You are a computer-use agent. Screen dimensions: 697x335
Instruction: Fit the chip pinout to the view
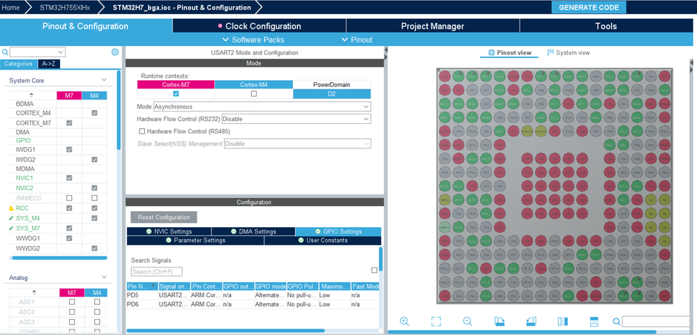pyautogui.click(x=436, y=321)
